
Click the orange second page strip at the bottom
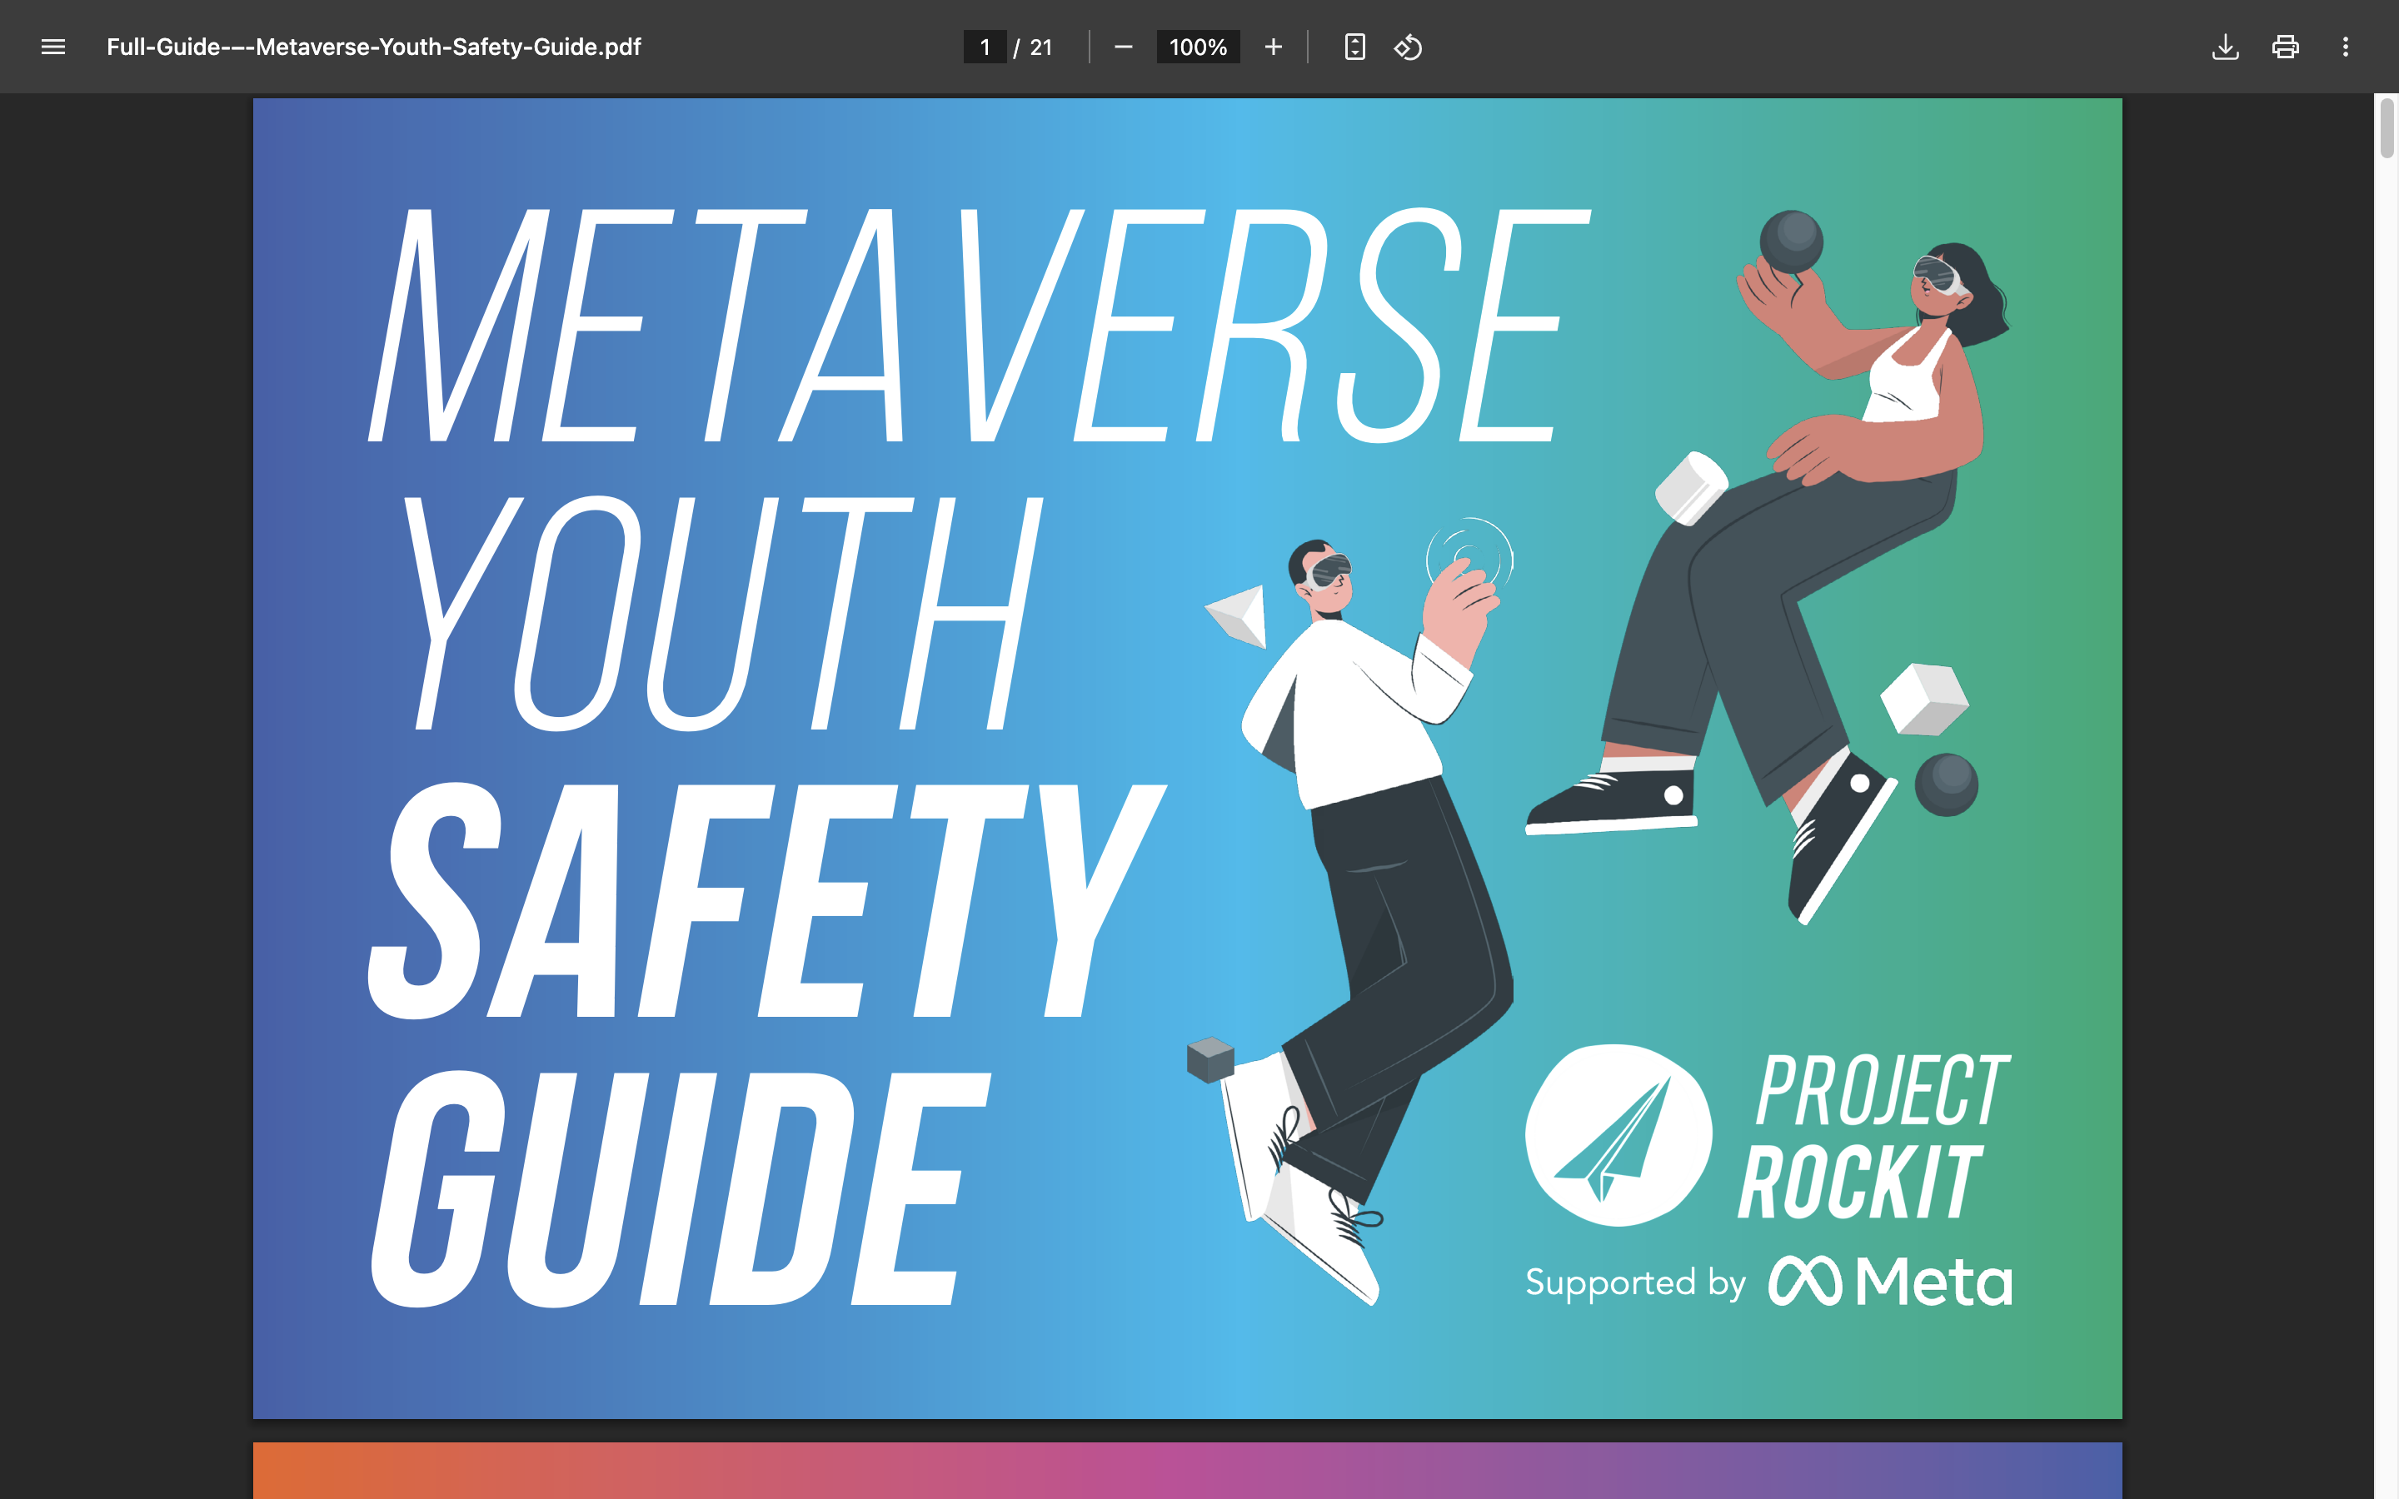tap(1187, 1472)
